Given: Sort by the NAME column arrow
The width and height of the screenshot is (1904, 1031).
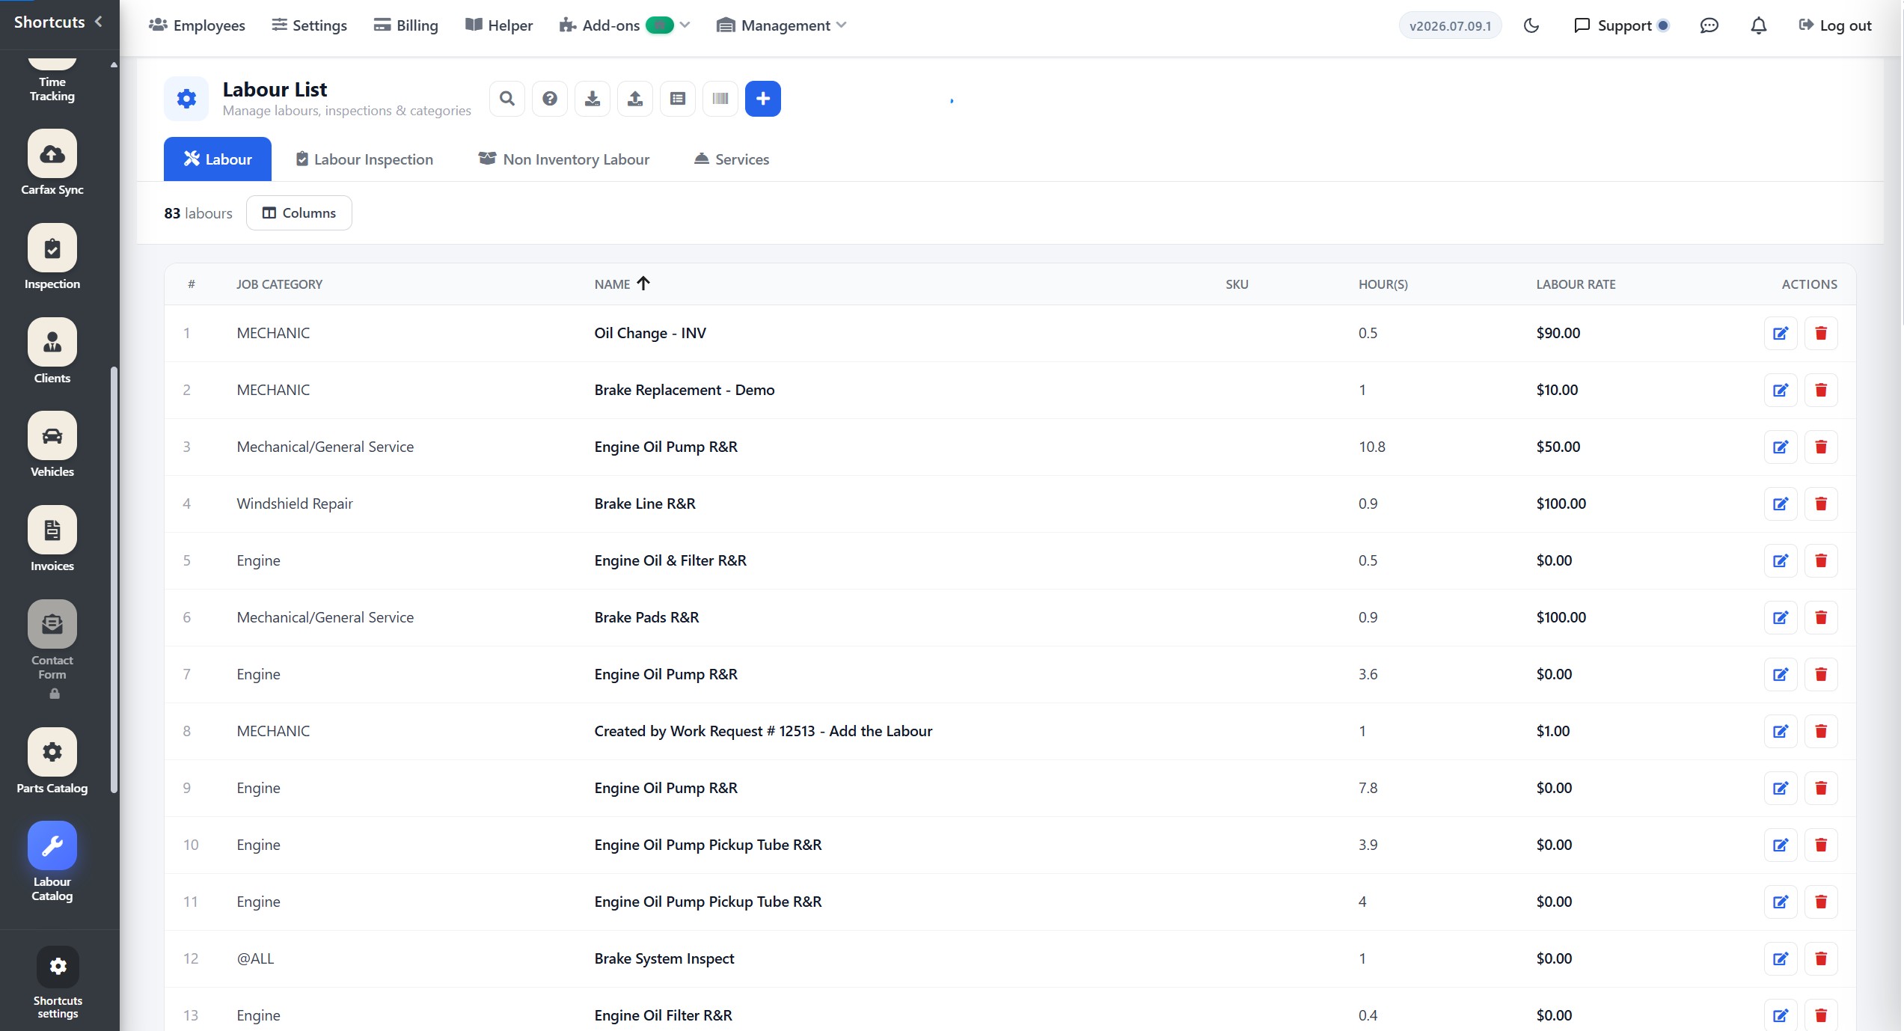Looking at the screenshot, I should pos(643,284).
